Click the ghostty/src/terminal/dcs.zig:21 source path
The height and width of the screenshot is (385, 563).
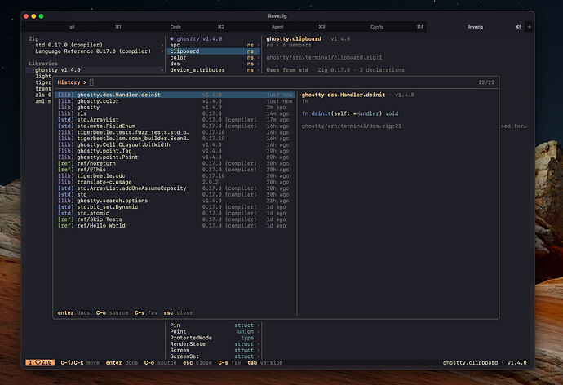click(352, 126)
